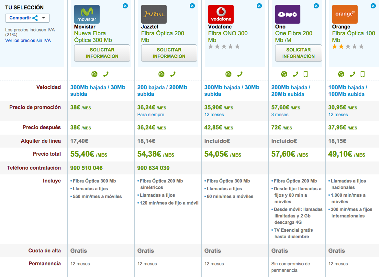
Task: Remove Movistar from the comparison
Action: pos(125,6)
